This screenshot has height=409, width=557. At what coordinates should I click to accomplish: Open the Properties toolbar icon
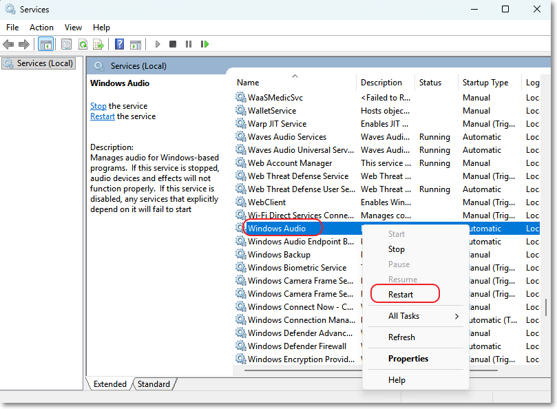click(x=66, y=45)
